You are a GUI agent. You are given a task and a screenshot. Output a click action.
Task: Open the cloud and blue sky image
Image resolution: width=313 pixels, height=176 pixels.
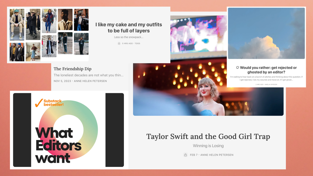(x=266, y=33)
